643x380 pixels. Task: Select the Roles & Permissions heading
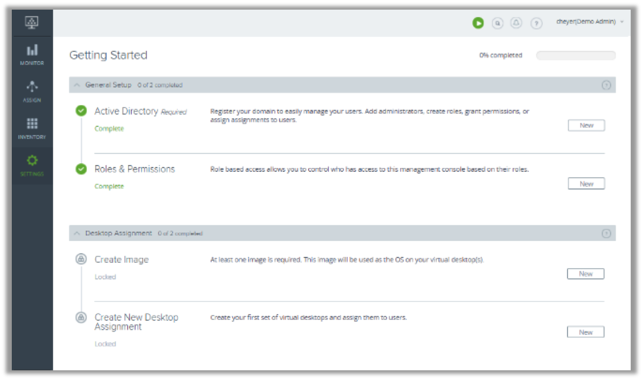point(134,169)
